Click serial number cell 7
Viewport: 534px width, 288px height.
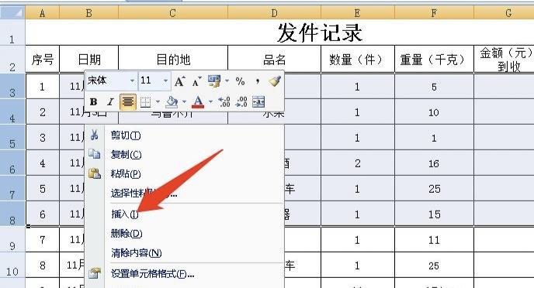click(x=42, y=240)
